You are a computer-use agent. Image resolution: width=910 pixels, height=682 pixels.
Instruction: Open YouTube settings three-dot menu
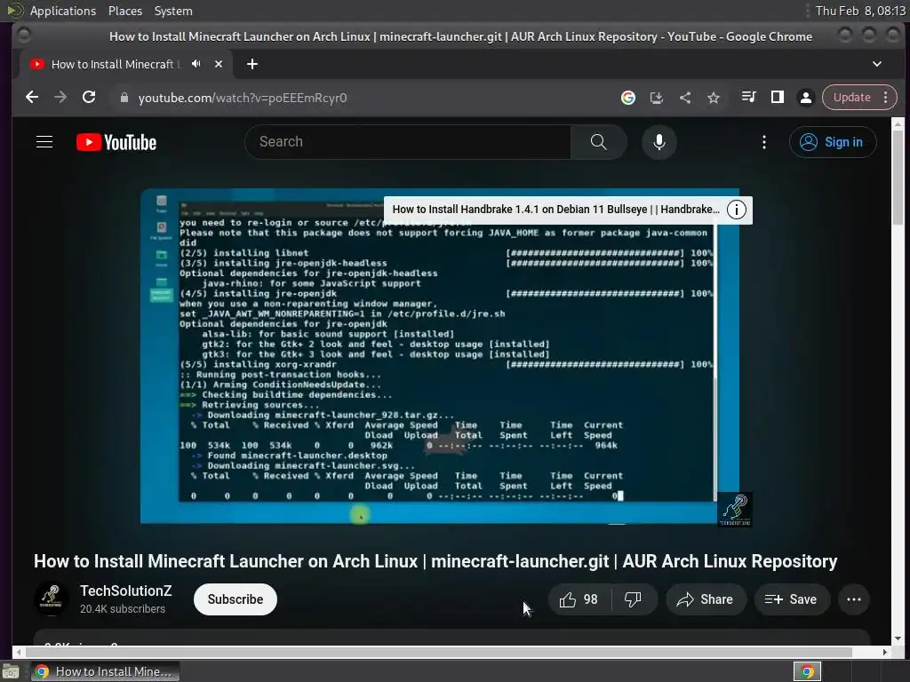(763, 142)
